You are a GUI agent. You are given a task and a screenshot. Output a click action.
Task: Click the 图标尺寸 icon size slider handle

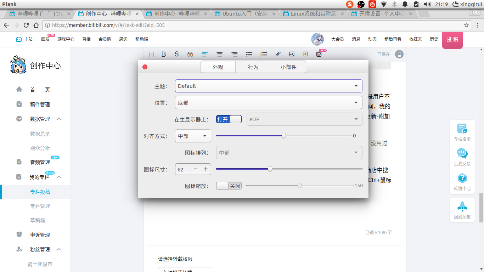[270, 169]
